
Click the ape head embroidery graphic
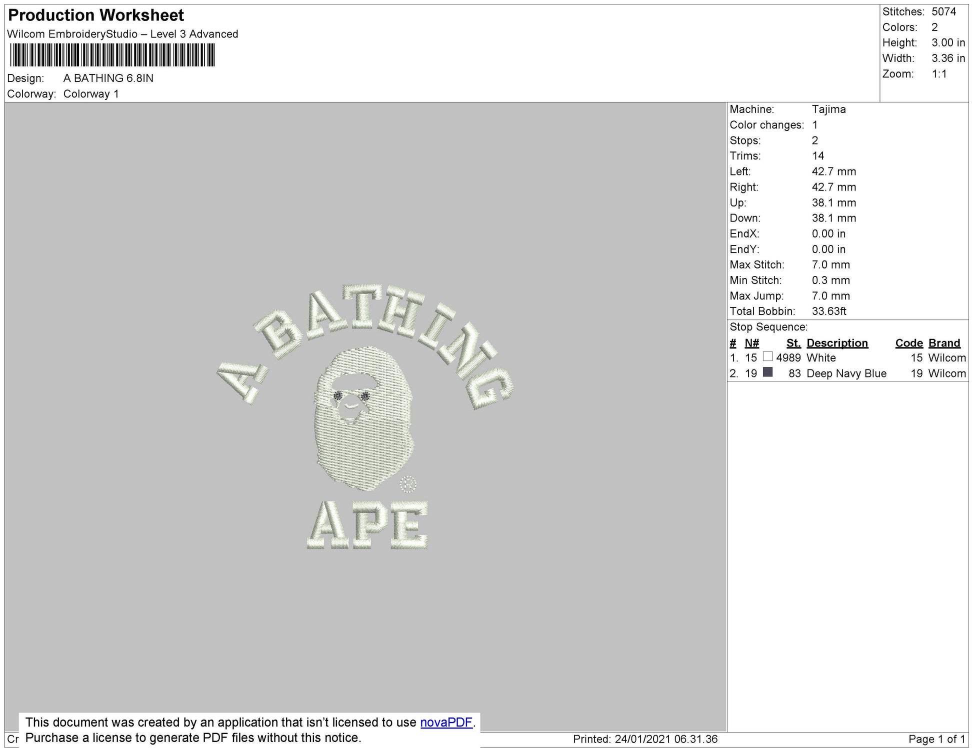tap(364, 435)
